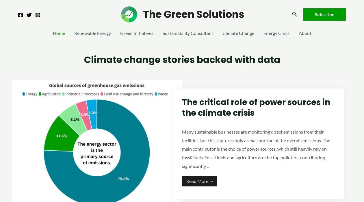The height and width of the screenshot is (202, 364).
Task: Select the Climate Change menu item
Action: pyautogui.click(x=238, y=33)
